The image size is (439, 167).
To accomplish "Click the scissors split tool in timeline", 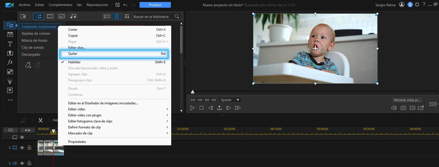I will tap(40, 120).
